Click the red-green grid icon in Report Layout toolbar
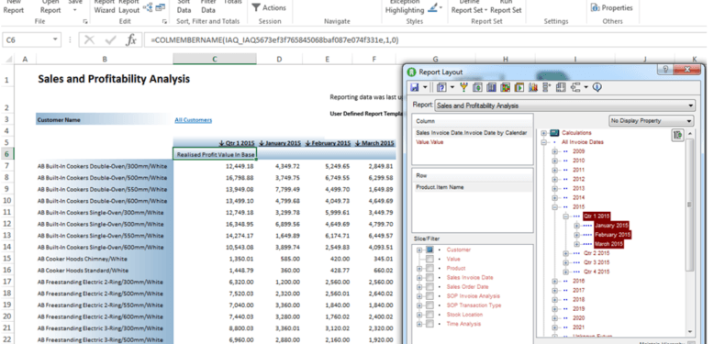 click(505, 87)
